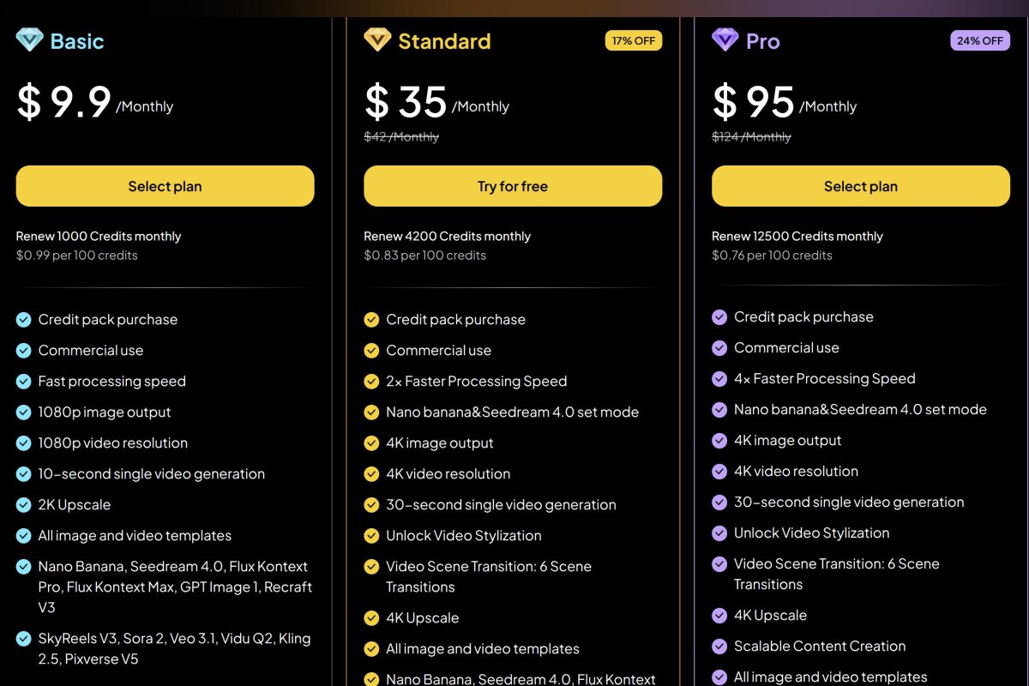This screenshot has width=1029, height=686.
Task: Click the checkmark next to Unlock Video Stylization in Pro
Action: (719, 533)
